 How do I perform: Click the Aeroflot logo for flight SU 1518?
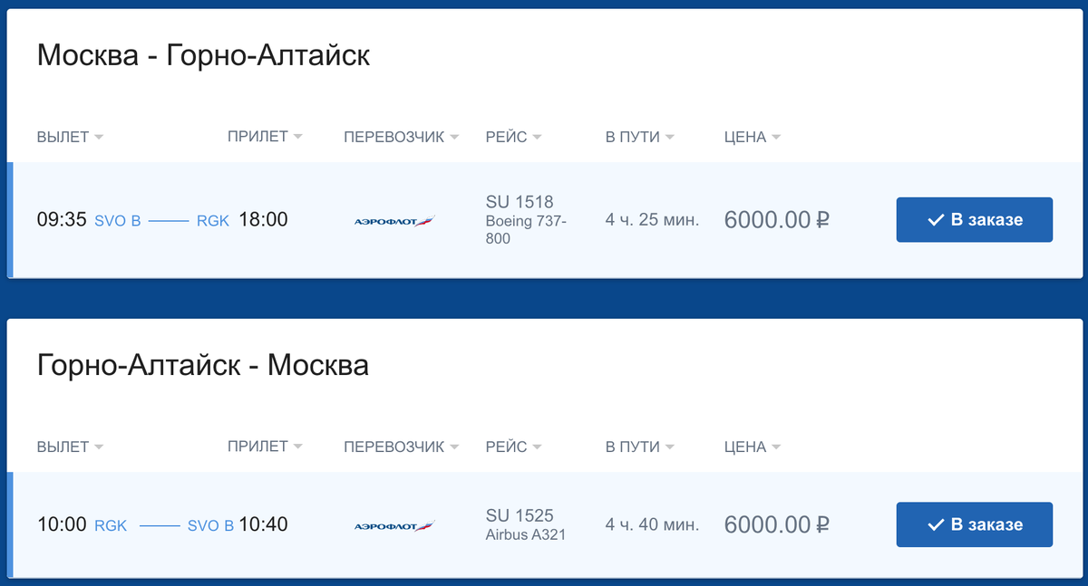pos(393,220)
